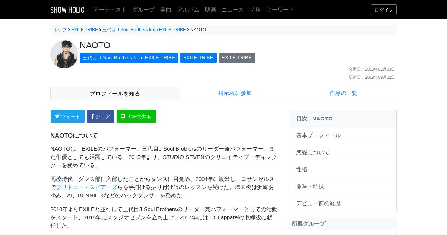Click the 更新日：2019年09月02日 text
Image resolution: width=447 pixels, height=235 pixels.
pyautogui.click(x=372, y=77)
